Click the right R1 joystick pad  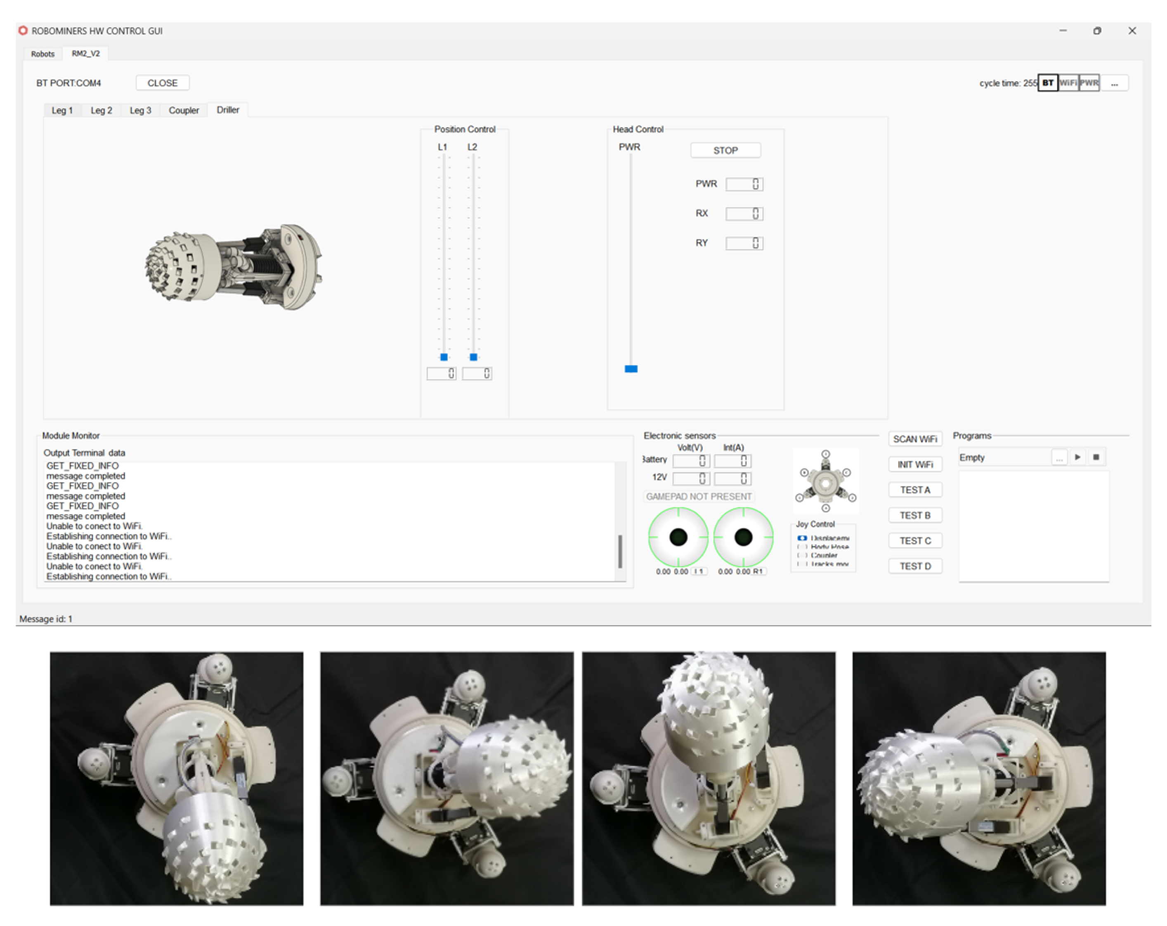743,537
